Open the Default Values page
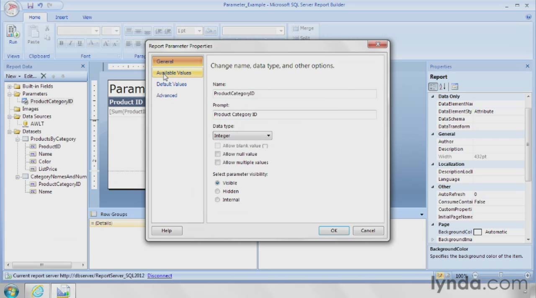 point(172,84)
